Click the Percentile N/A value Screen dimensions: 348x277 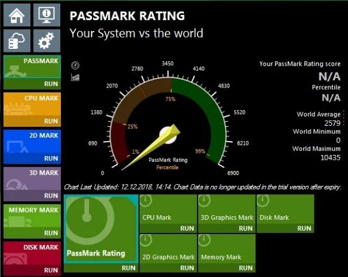click(331, 98)
